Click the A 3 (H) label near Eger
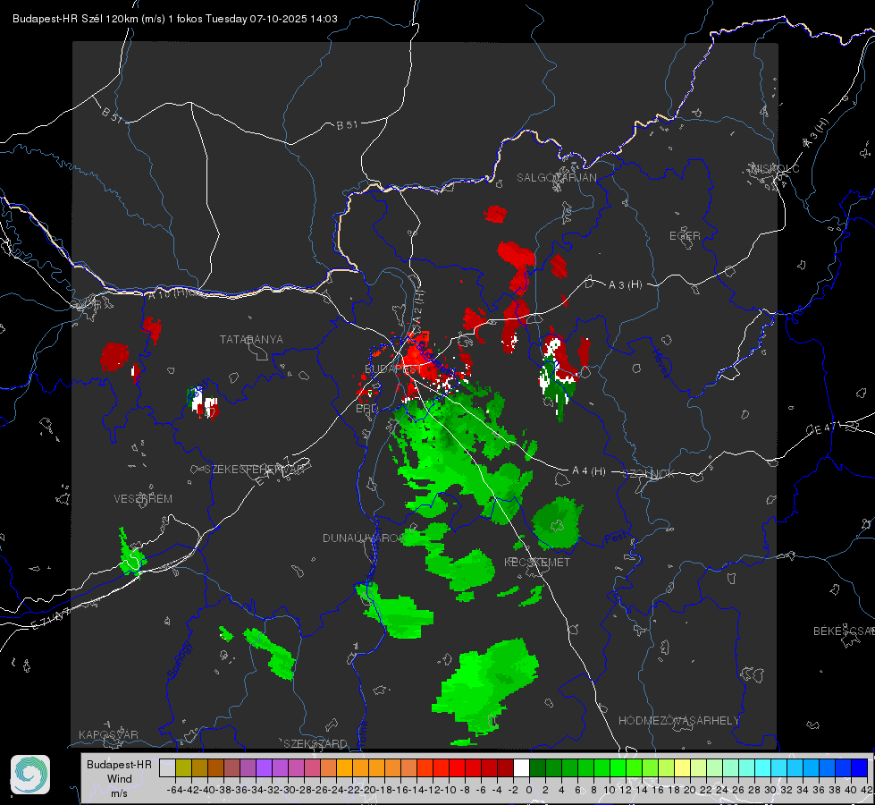The width and height of the screenshot is (875, 805). click(x=625, y=285)
